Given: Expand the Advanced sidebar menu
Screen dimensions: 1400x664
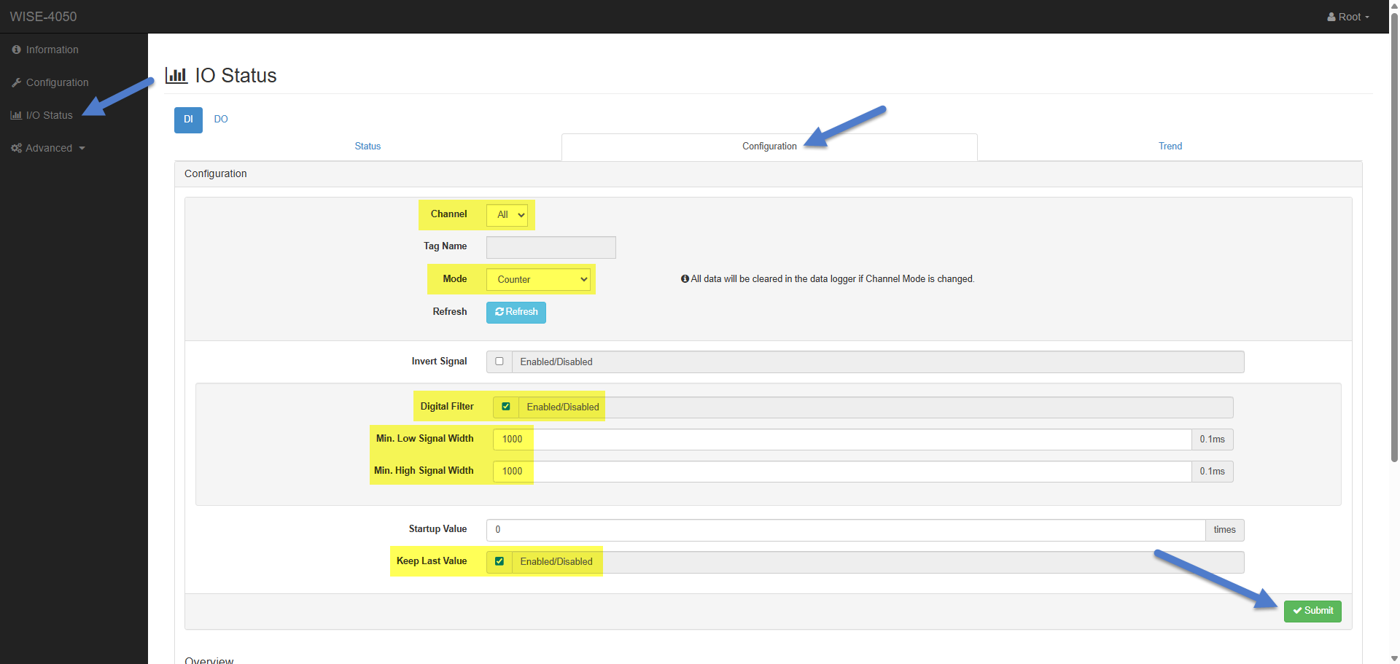Looking at the screenshot, I should [49, 148].
